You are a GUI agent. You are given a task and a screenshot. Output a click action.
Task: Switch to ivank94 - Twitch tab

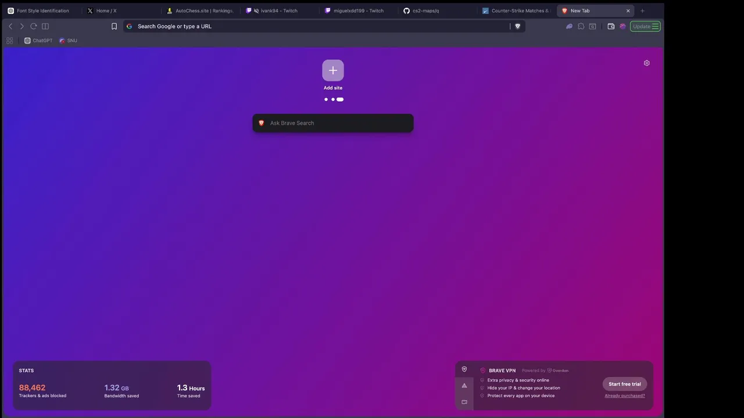point(279,10)
